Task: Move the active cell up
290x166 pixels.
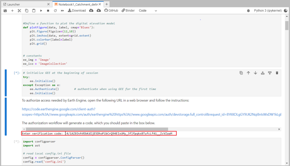Action: [x=248, y=73]
